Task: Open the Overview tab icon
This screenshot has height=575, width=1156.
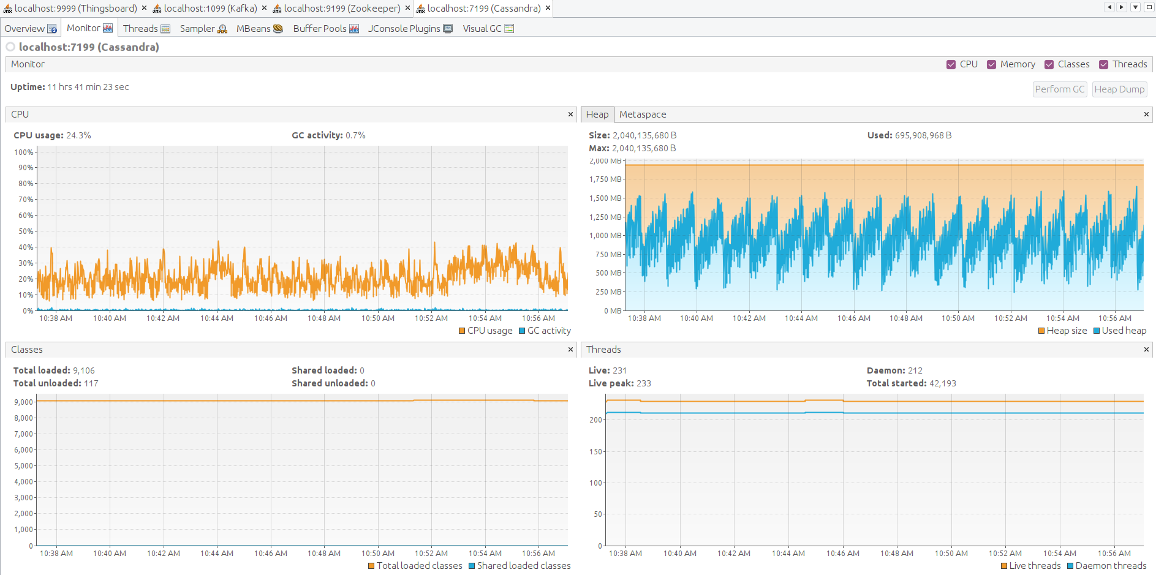Action: [52, 29]
